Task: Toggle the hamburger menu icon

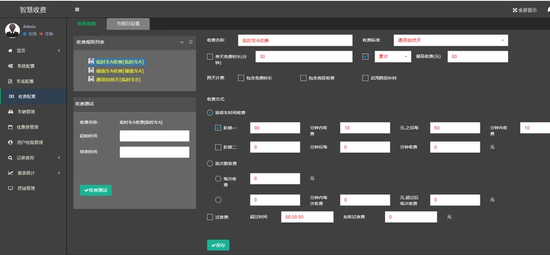Action: (x=77, y=10)
